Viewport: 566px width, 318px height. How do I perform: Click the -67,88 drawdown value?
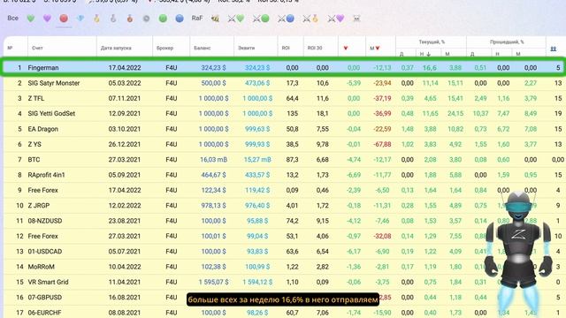[x=382, y=144]
